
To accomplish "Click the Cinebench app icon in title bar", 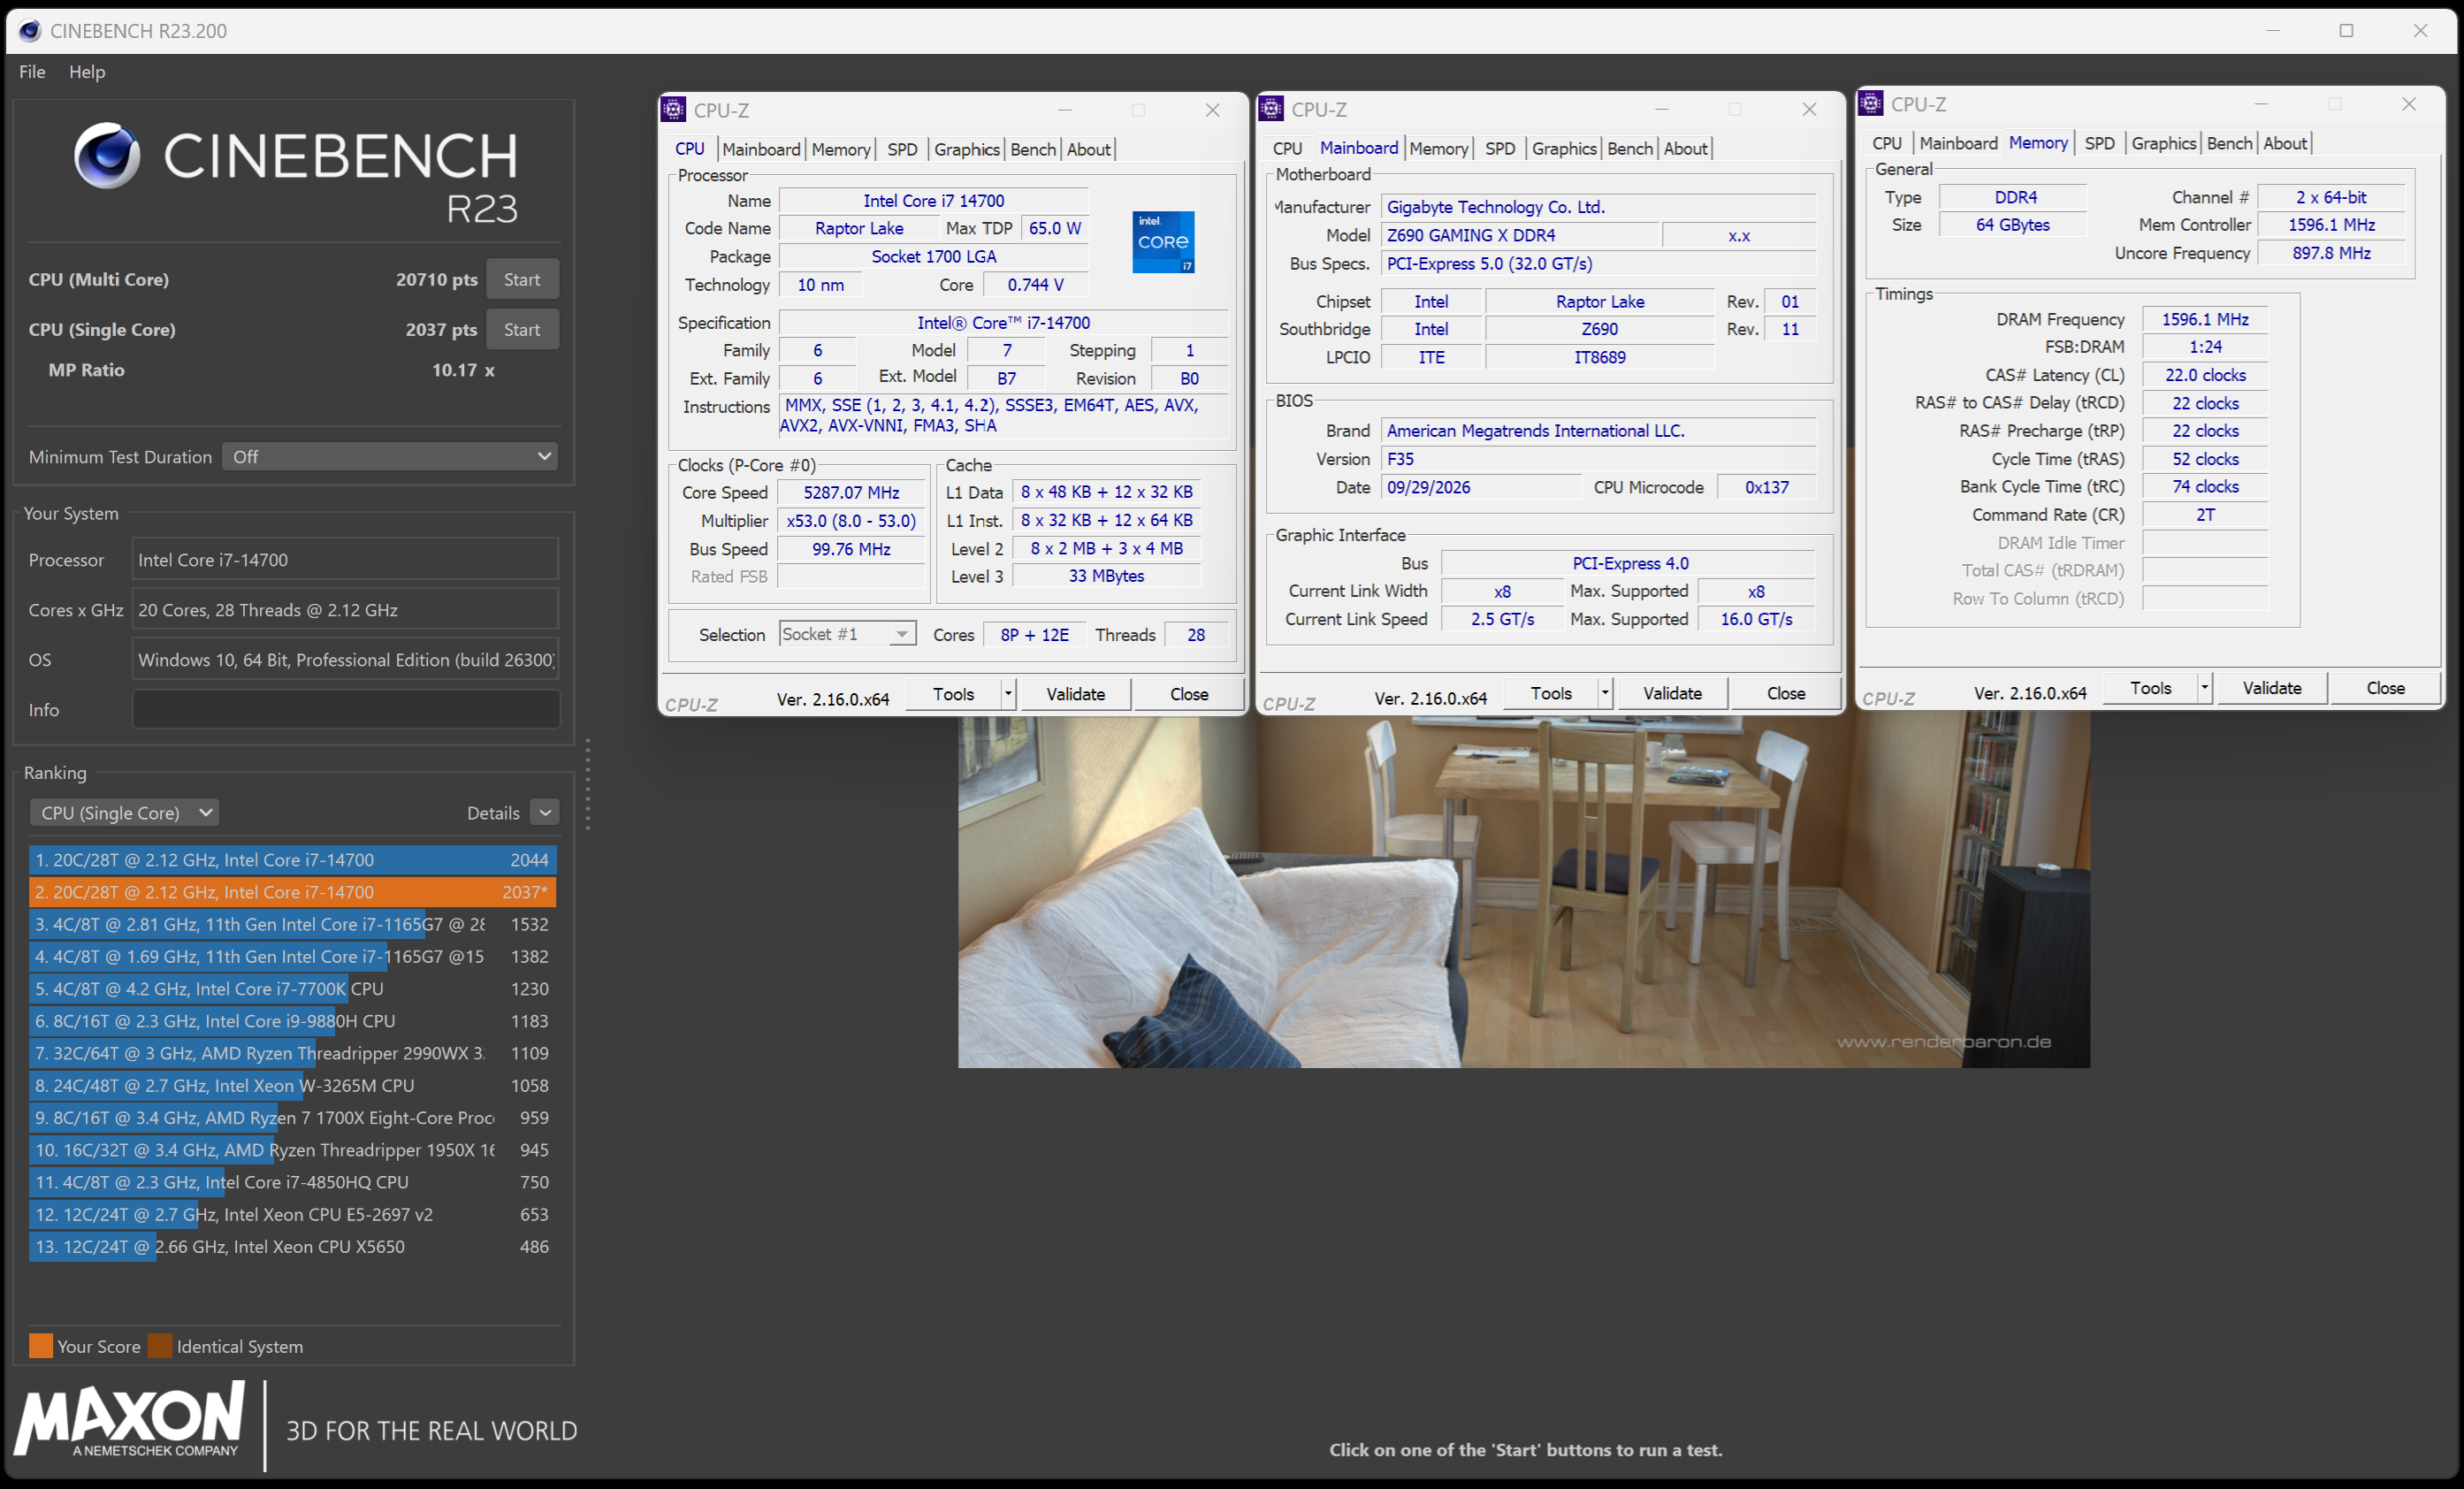I will (30, 31).
